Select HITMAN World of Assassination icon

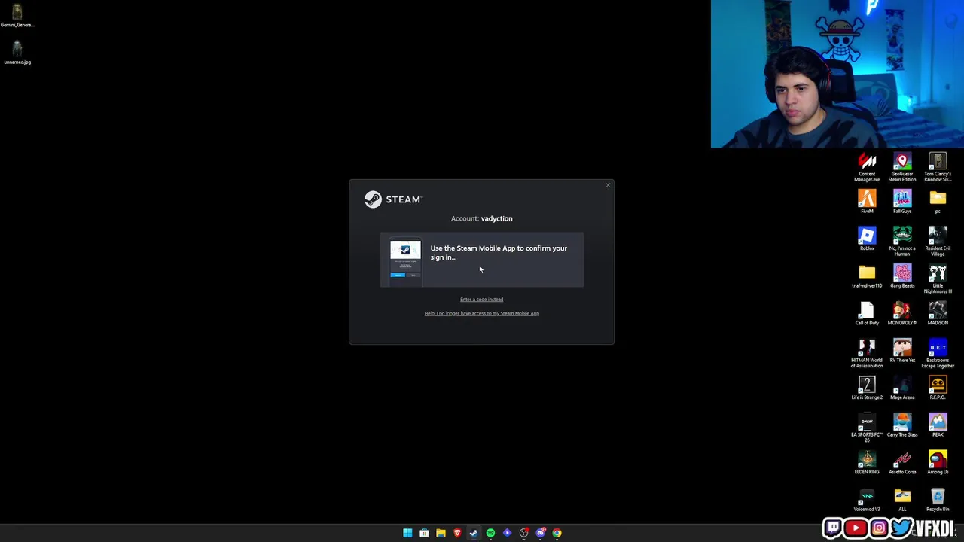(867, 353)
